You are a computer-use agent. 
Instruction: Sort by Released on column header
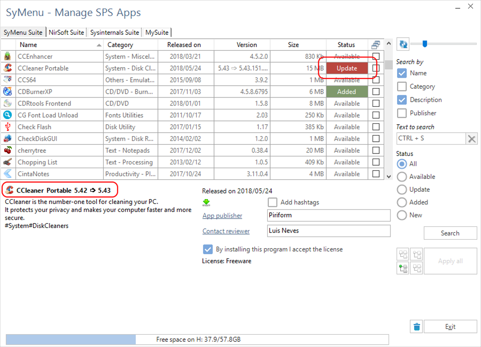click(x=186, y=45)
